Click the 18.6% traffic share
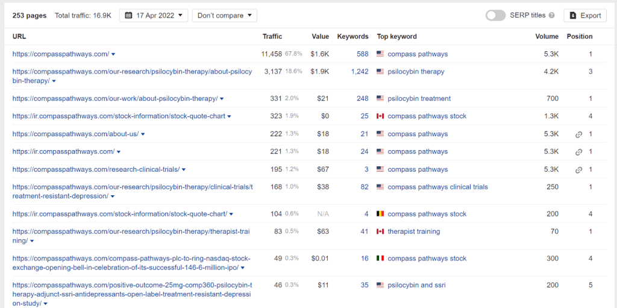 pos(293,72)
